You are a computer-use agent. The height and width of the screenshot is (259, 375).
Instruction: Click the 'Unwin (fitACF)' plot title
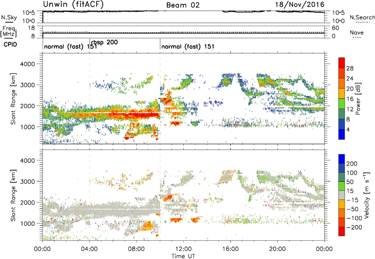click(73, 4)
